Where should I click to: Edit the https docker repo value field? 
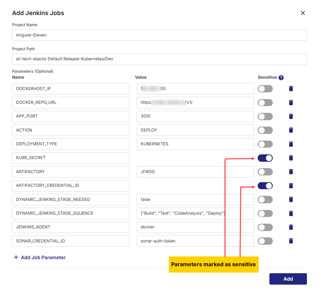pos(195,103)
